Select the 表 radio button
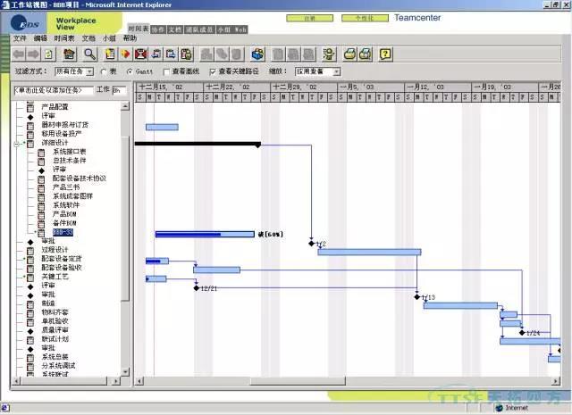The height and width of the screenshot is (415, 572). coord(103,71)
